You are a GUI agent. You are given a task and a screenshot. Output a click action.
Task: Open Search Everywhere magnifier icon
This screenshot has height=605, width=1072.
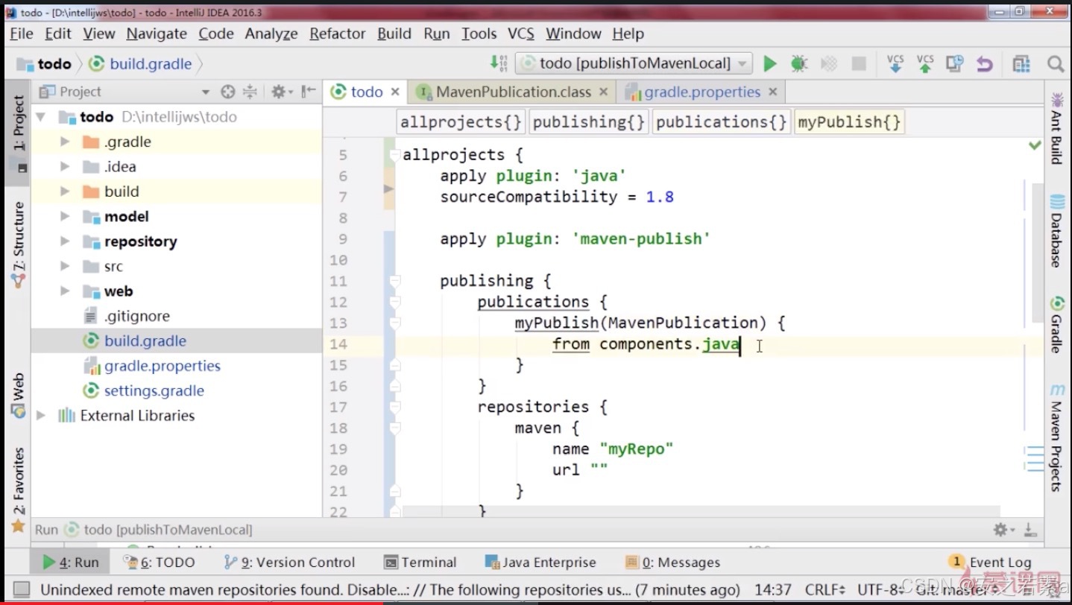(1055, 64)
